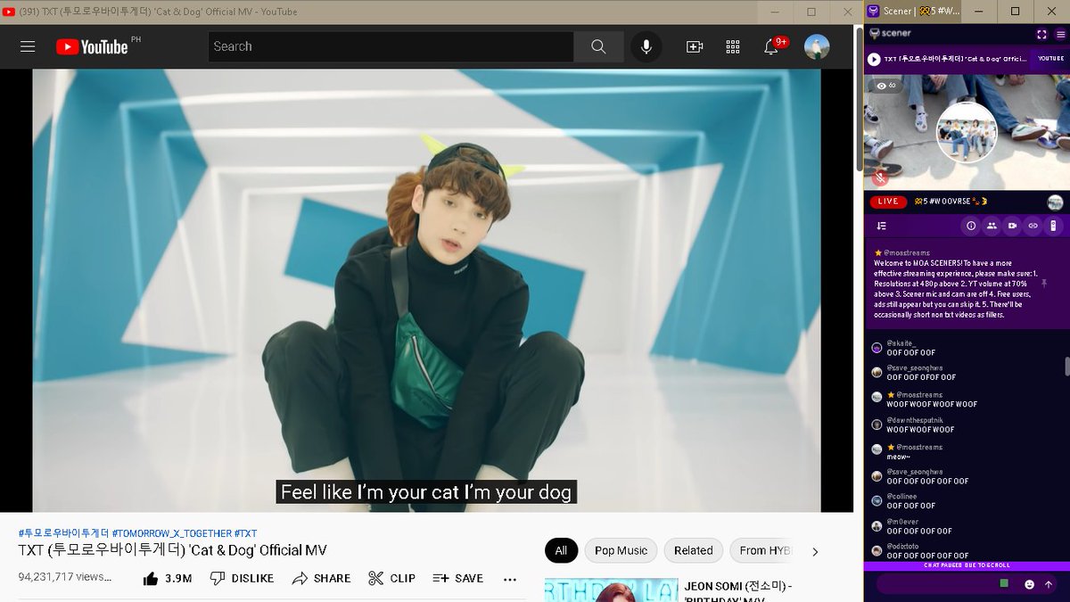Open the YouTube apps grid icon

point(733,46)
